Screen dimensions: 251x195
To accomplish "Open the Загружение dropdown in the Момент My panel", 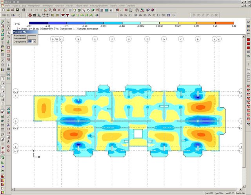I will pyautogui.click(x=35, y=41).
